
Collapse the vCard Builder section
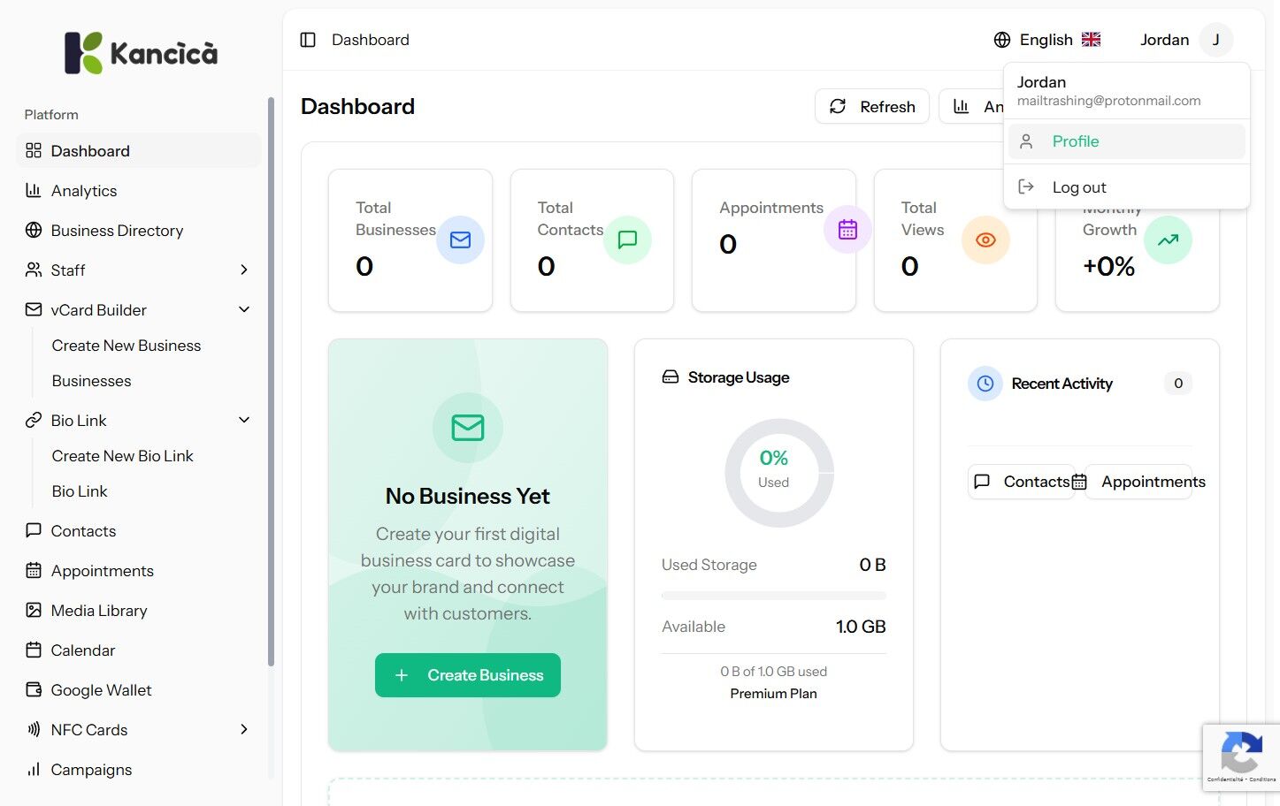(244, 309)
